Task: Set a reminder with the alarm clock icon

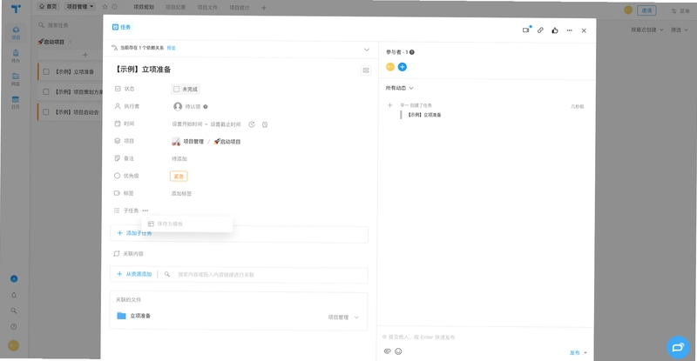Action: pos(265,124)
